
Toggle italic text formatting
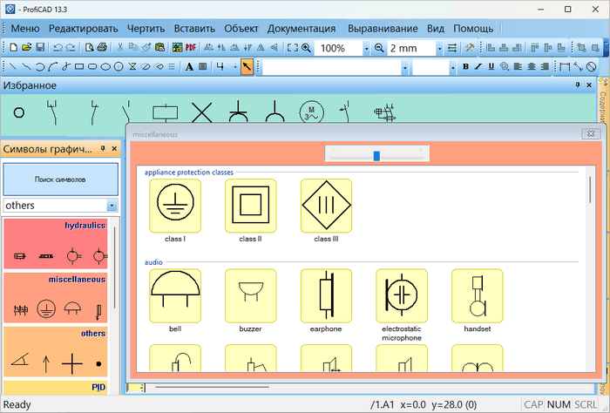pos(478,66)
